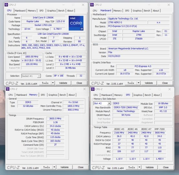Click the 32 GBytes memory size value

tap(28, 106)
